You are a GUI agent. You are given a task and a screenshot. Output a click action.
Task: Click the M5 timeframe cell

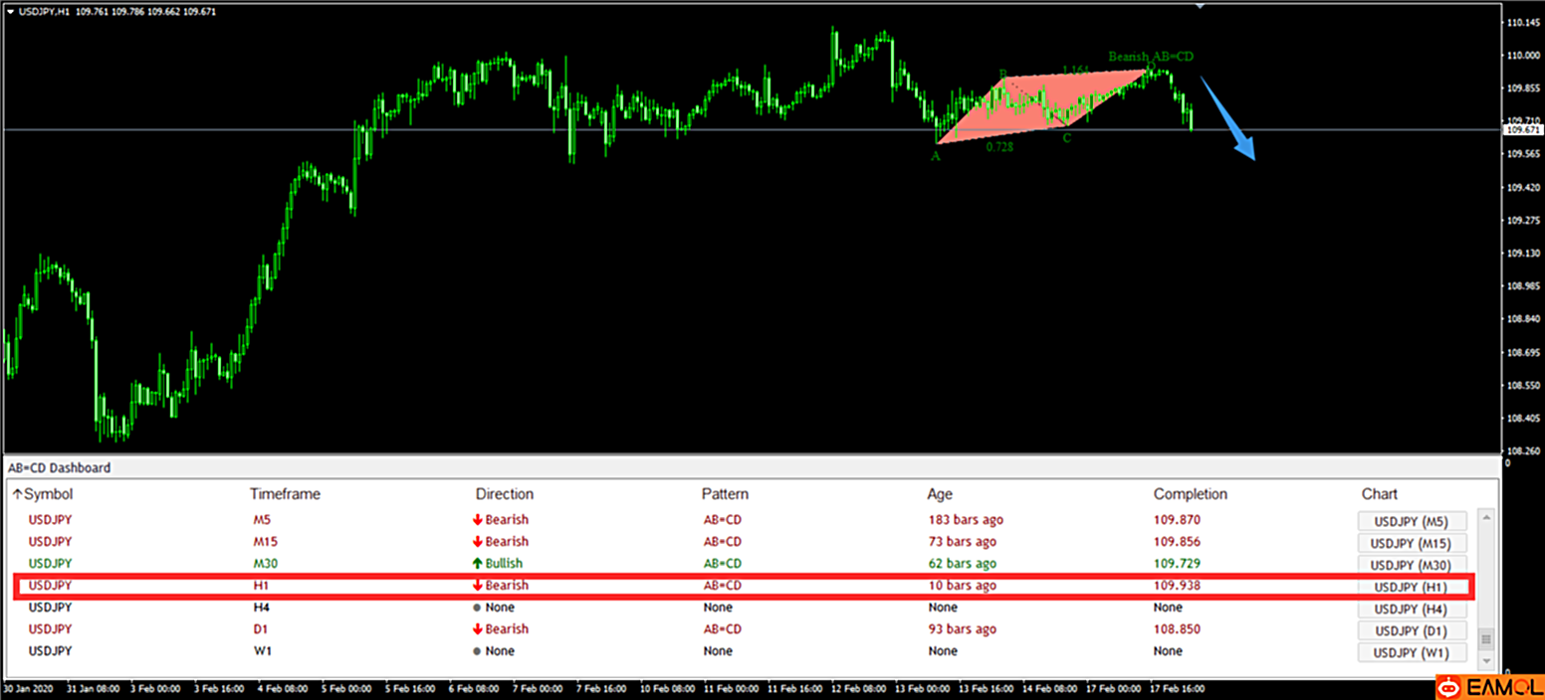262,520
